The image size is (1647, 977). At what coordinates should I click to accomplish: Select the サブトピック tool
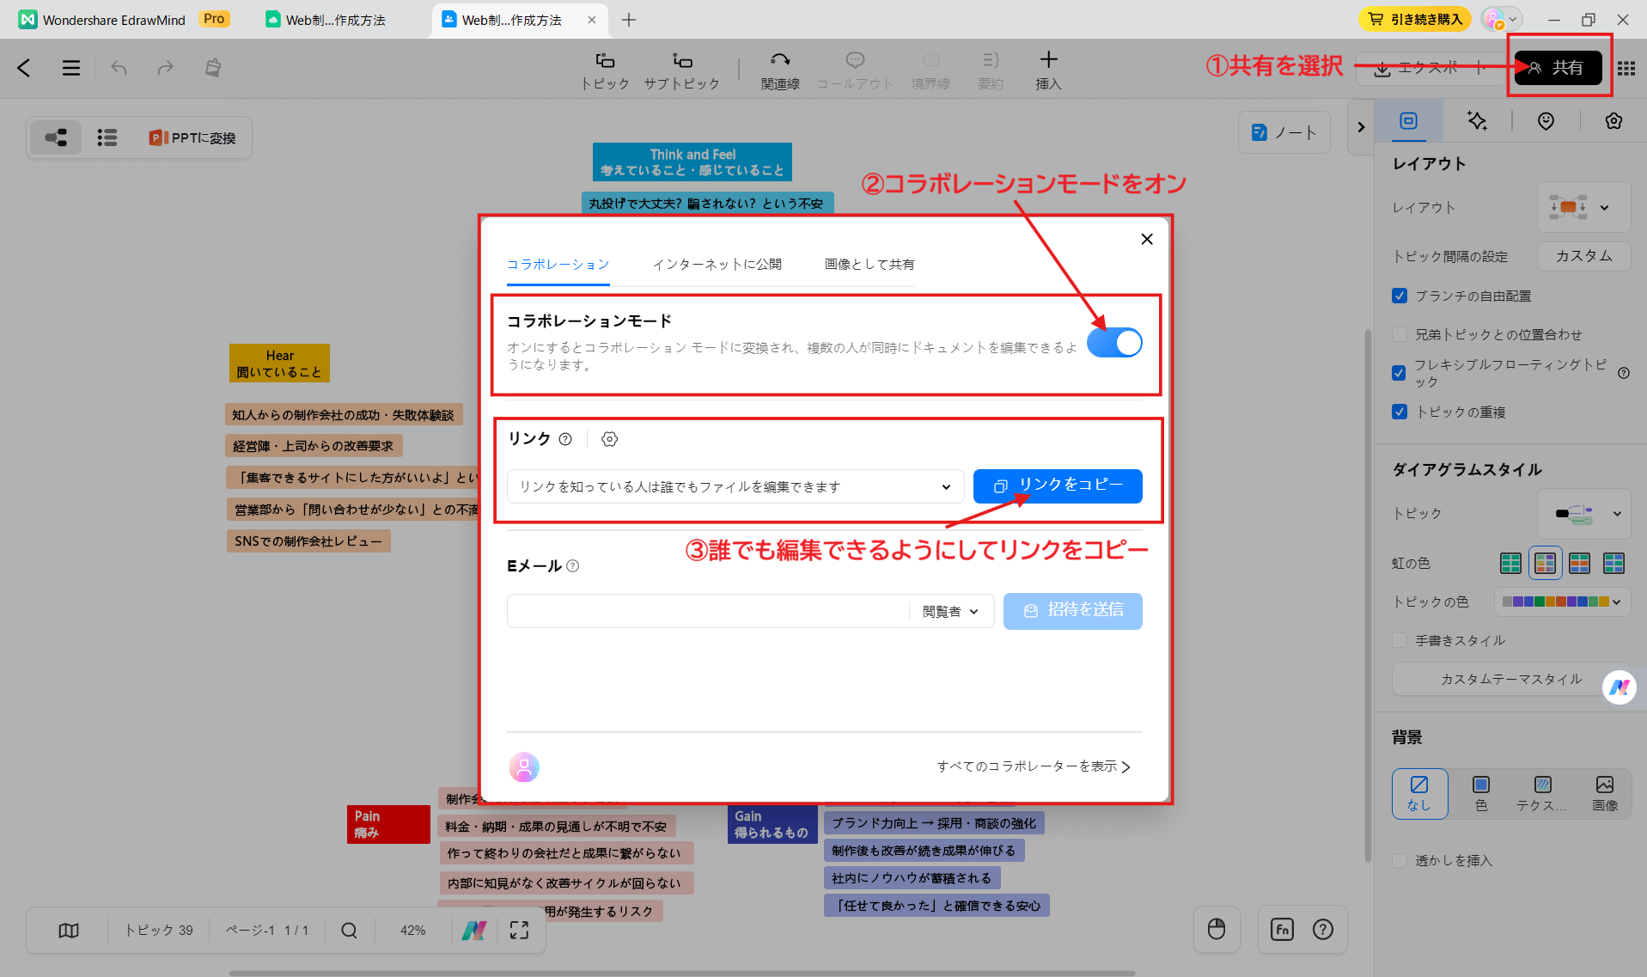[681, 69]
